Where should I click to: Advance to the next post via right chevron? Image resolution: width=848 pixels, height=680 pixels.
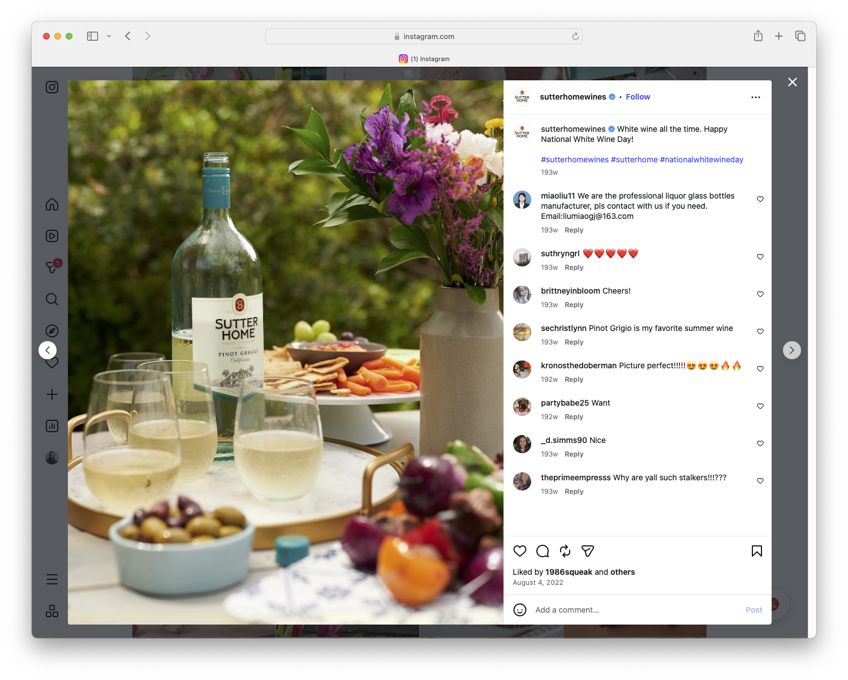pyautogui.click(x=792, y=350)
